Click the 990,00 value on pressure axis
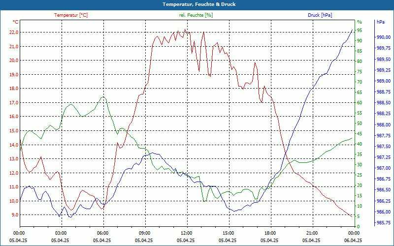 pos(383,37)
